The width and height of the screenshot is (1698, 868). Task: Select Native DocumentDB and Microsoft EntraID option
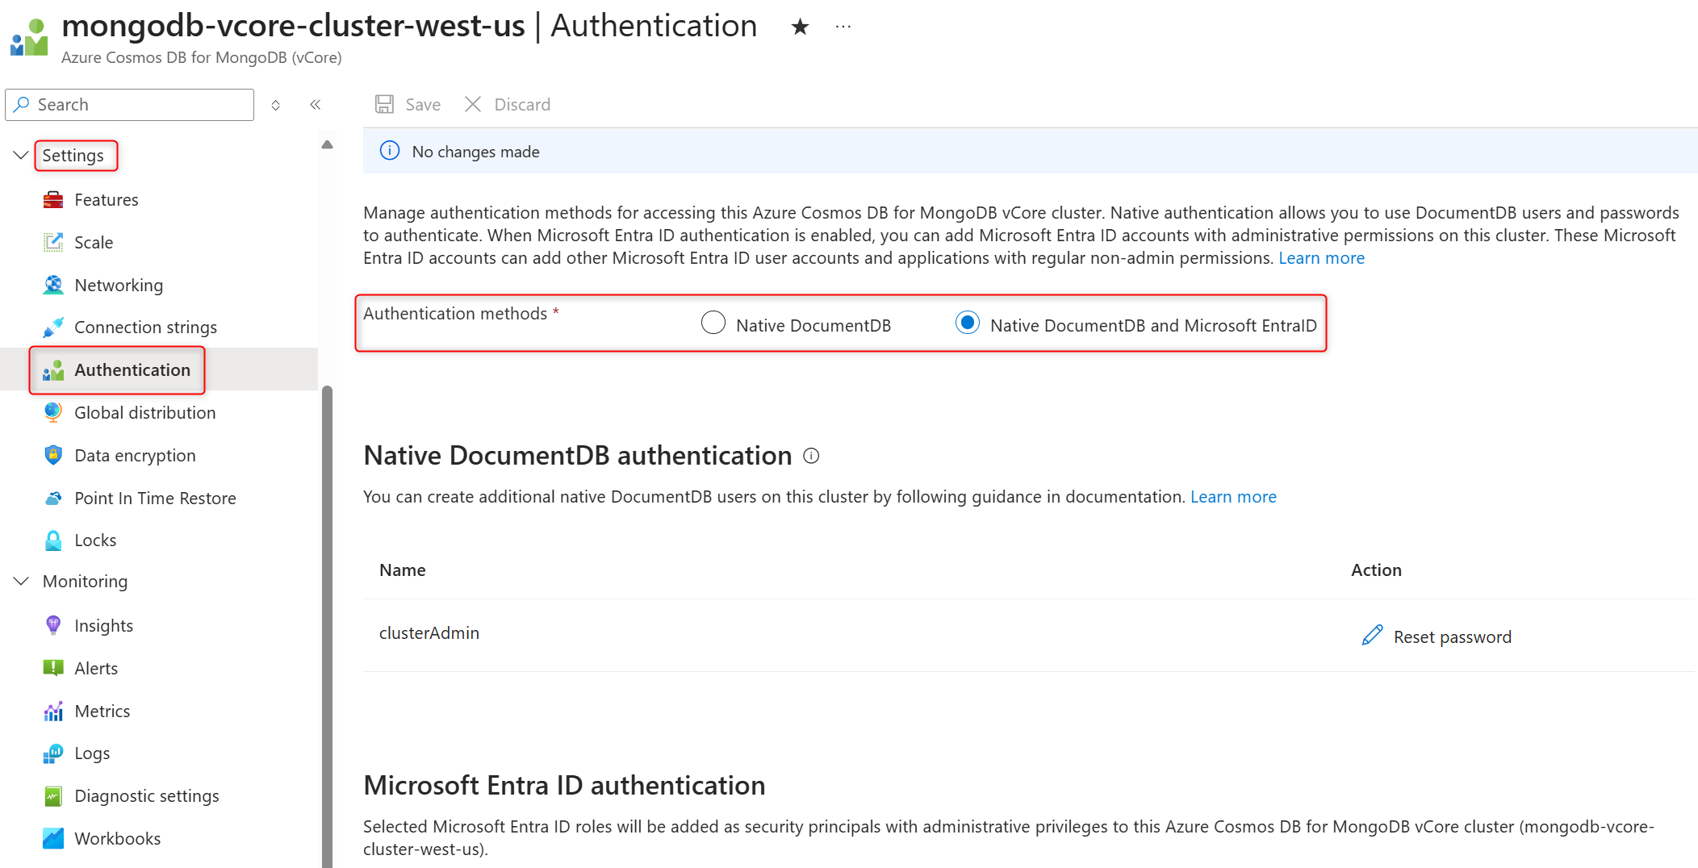click(967, 323)
